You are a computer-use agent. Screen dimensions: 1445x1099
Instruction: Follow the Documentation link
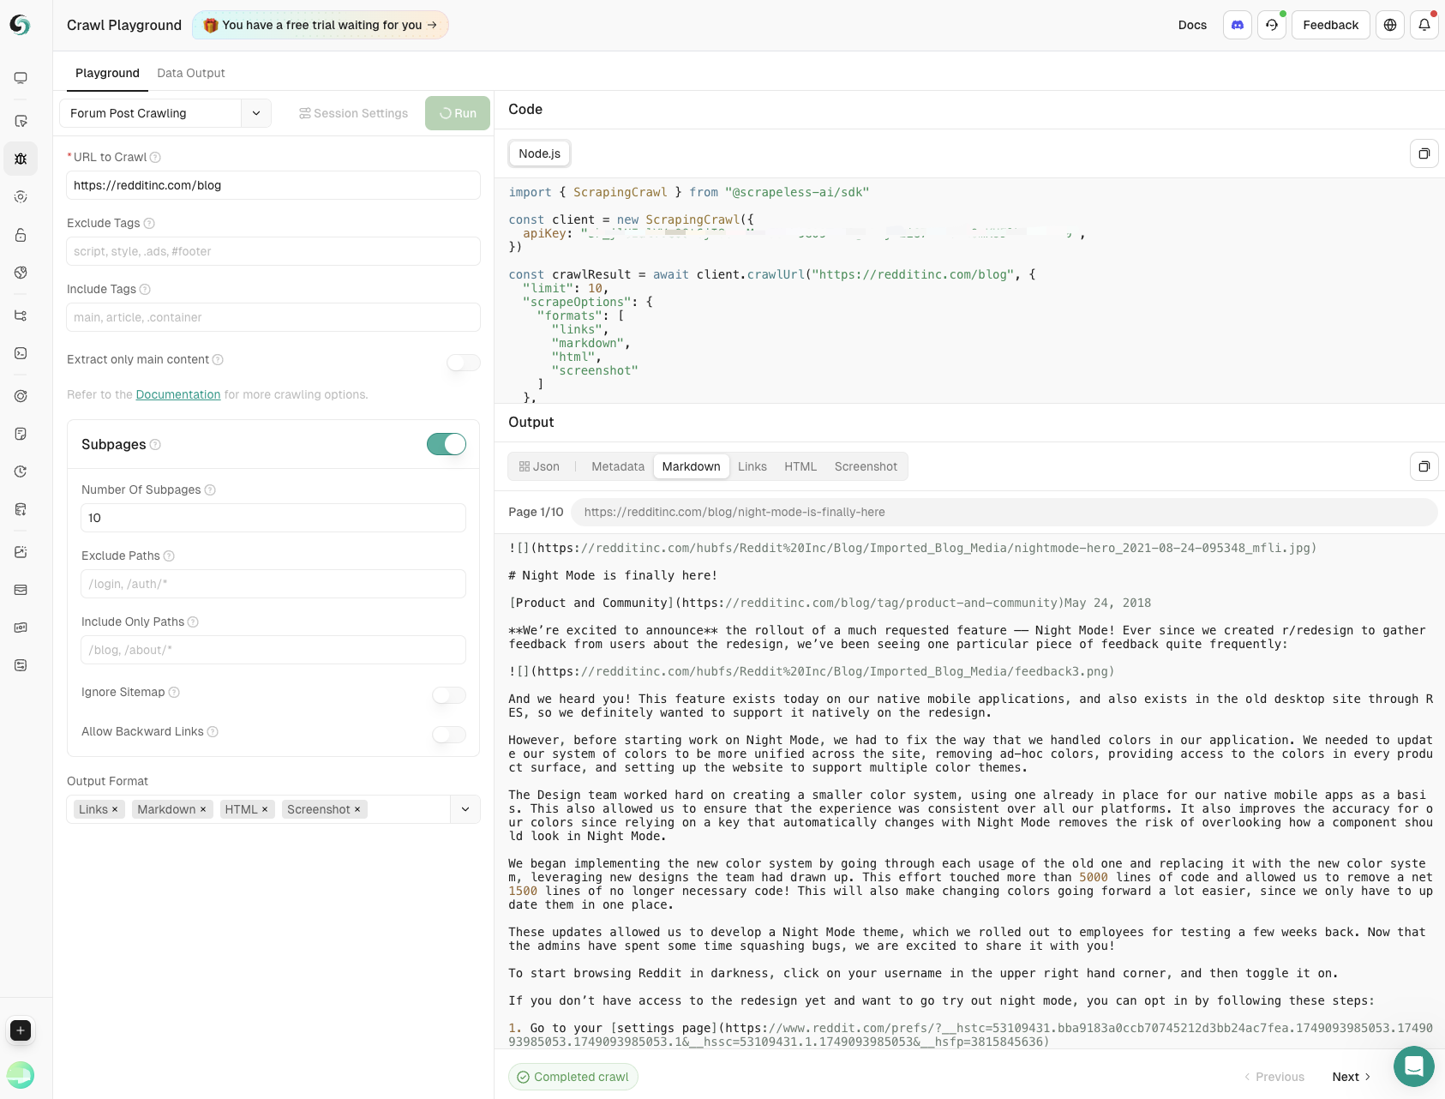click(x=178, y=394)
